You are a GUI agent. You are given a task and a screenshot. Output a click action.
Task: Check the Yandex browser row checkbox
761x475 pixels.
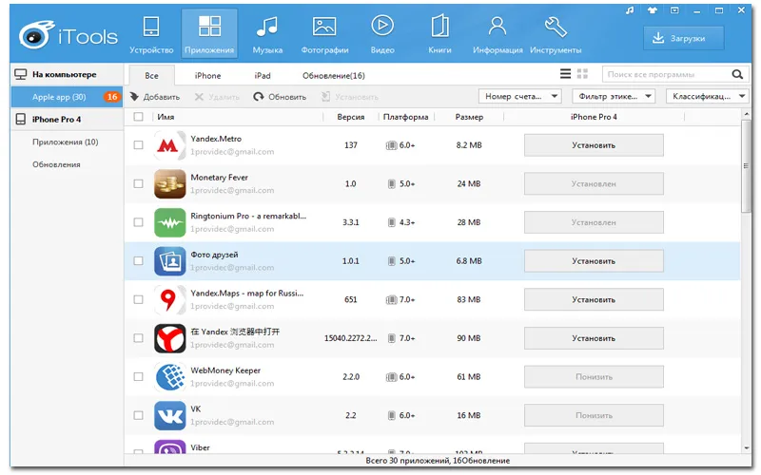(x=138, y=338)
